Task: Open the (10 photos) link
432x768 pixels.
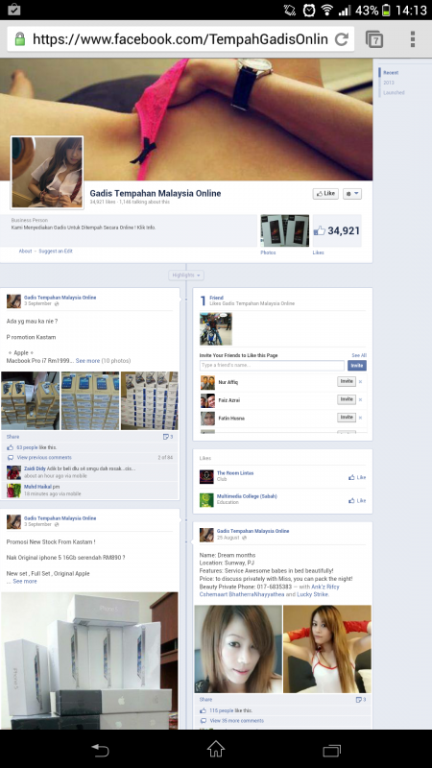Action: tap(116, 361)
